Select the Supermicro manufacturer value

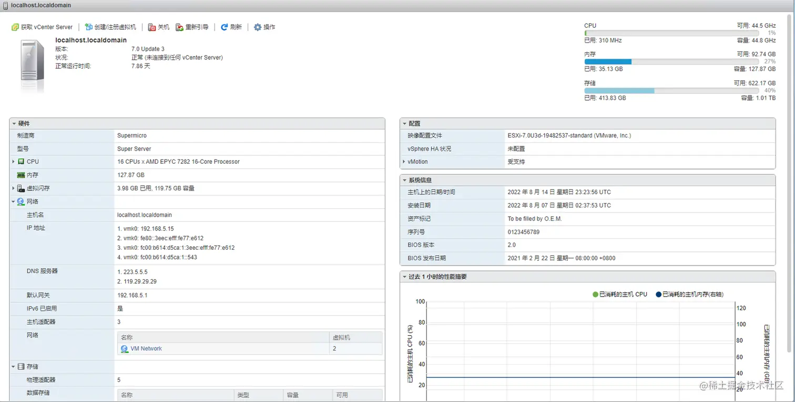click(132, 135)
